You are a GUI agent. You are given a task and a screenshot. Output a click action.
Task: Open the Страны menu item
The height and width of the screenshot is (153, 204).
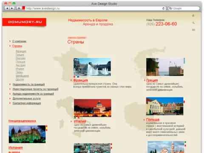(17, 46)
